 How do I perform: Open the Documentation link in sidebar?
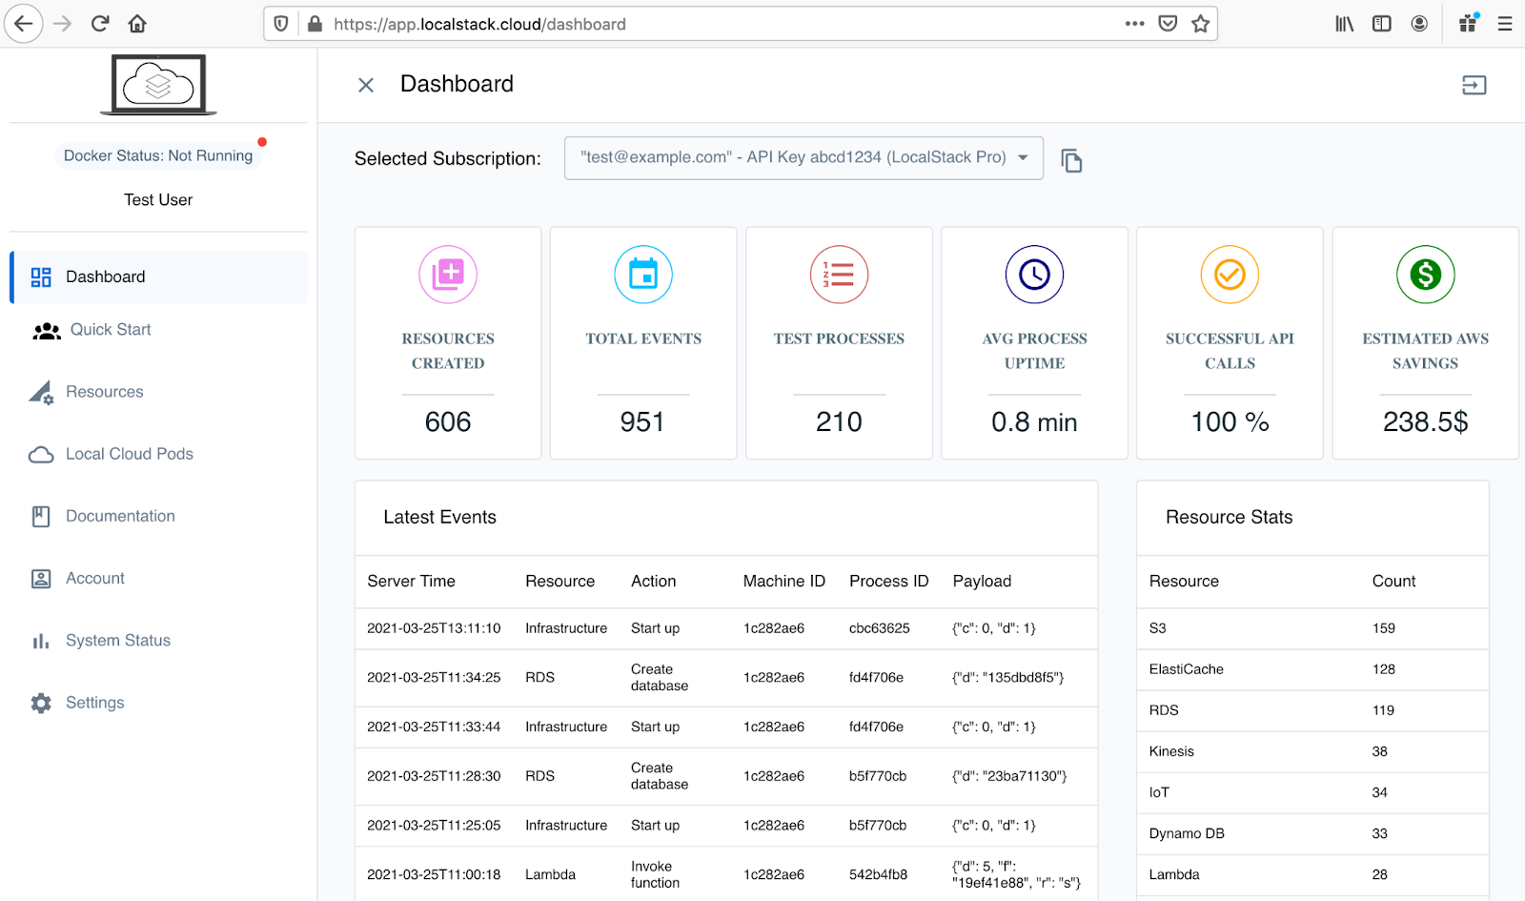tap(120, 516)
